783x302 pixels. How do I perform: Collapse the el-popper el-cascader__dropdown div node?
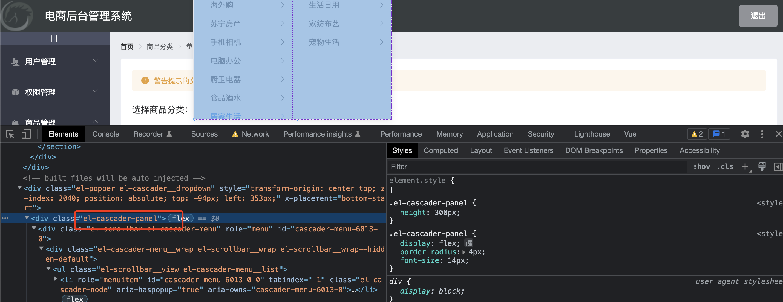20,188
